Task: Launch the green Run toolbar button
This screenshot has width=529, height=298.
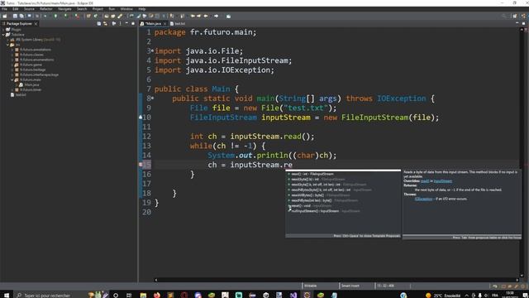Action: coord(55,16)
